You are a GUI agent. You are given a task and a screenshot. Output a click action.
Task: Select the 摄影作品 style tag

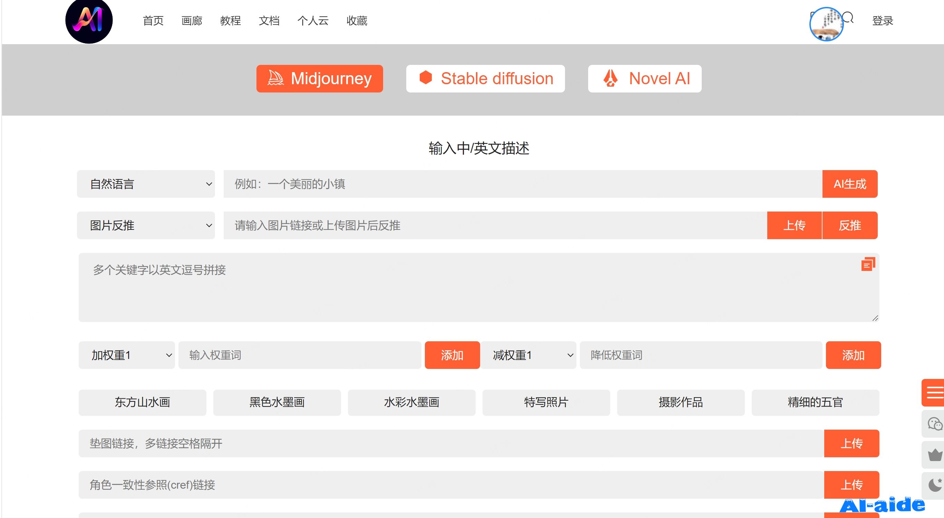pos(681,402)
